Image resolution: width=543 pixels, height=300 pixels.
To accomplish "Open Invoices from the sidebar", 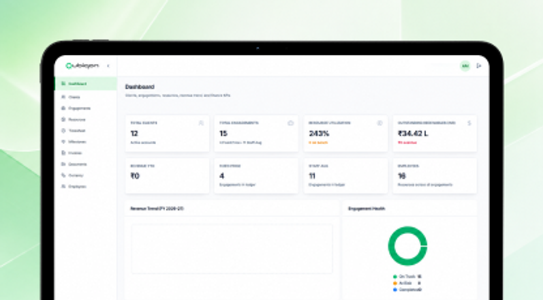I will click(85, 153).
